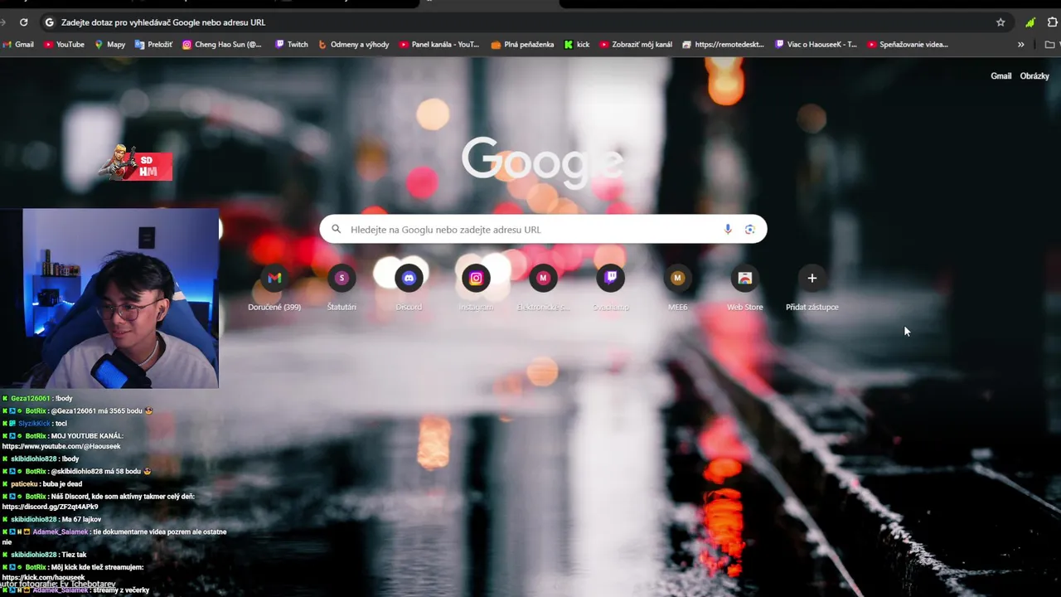Click the paticeku username in chat
This screenshot has width=1061, height=597.
24,483
